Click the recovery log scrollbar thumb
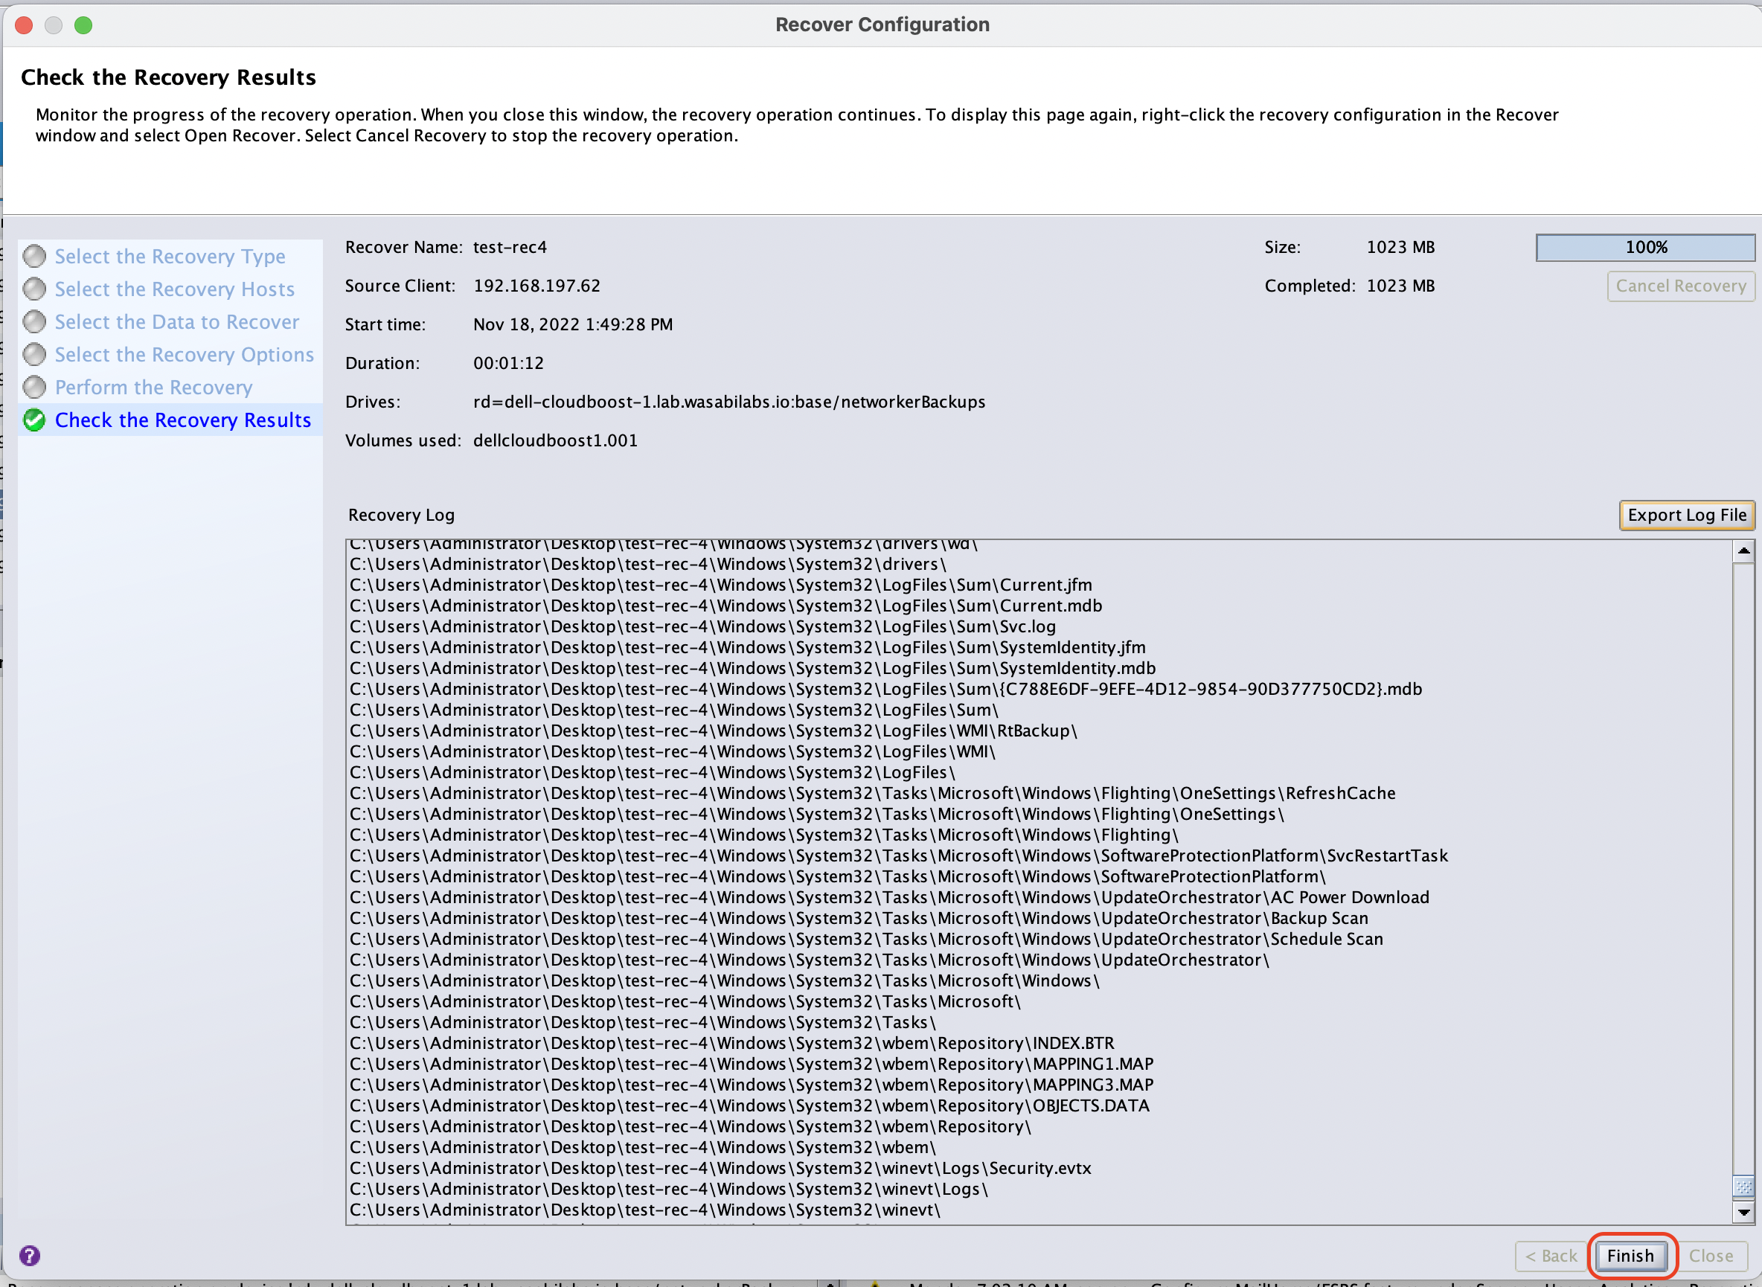Screen dimensions: 1762x1287 click(1743, 1187)
